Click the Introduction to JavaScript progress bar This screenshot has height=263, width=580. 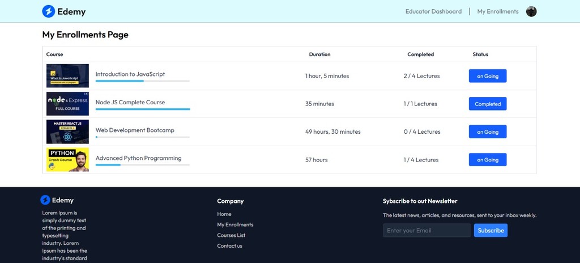pyautogui.click(x=142, y=81)
